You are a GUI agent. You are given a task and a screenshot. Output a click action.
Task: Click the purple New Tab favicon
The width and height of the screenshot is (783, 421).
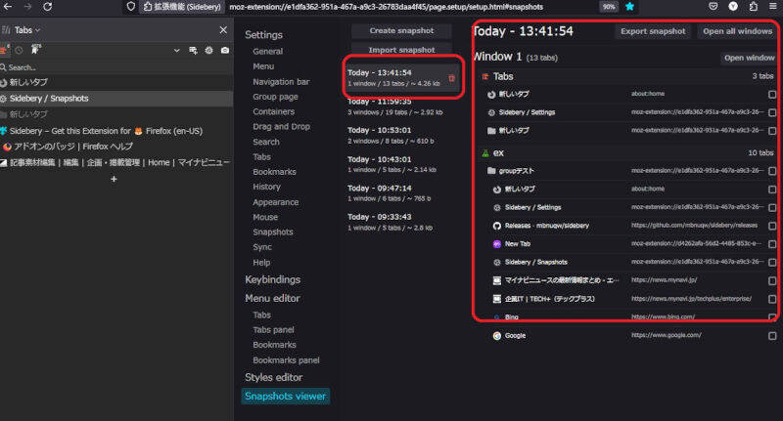[x=497, y=244]
